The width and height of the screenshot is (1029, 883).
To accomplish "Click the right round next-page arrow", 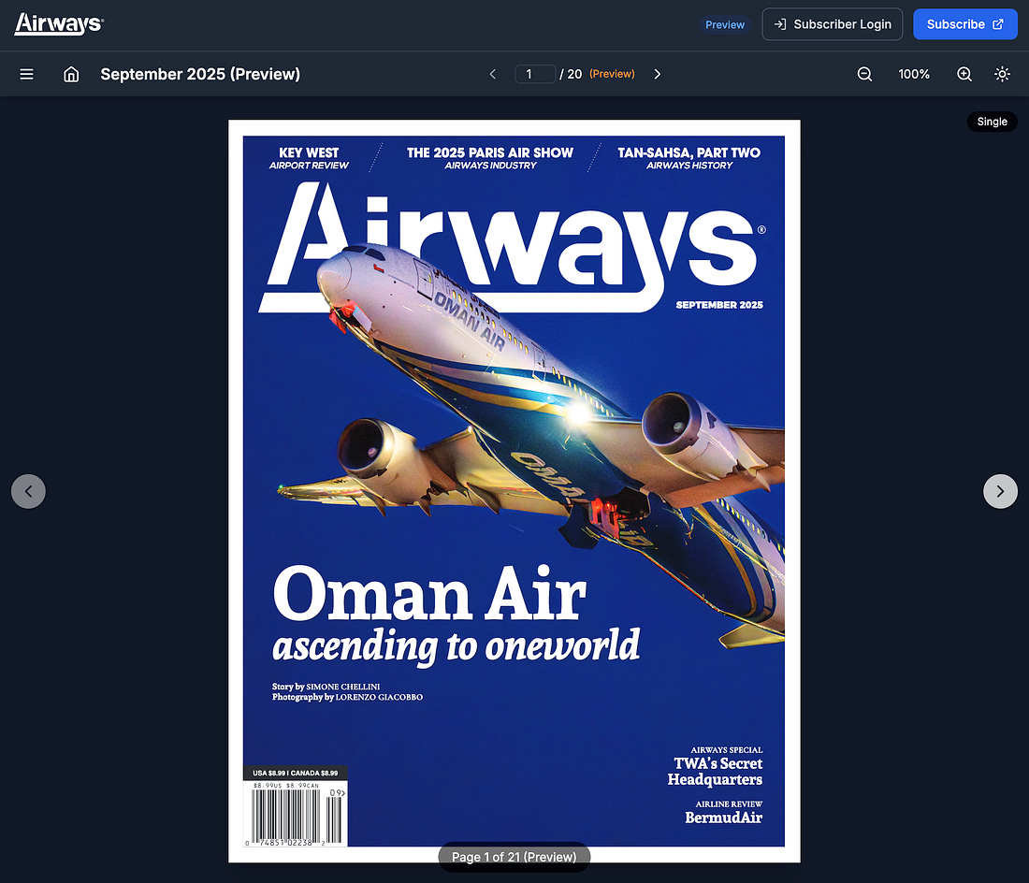I will click(x=1000, y=491).
